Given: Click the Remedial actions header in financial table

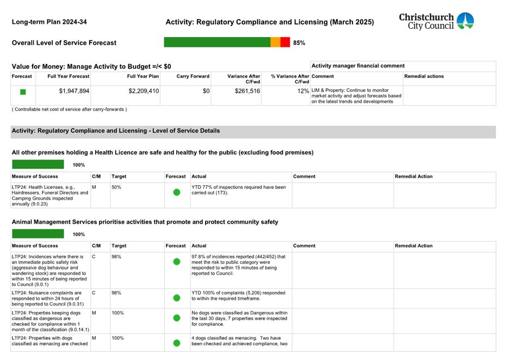Looking at the screenshot, I should 424,76.
